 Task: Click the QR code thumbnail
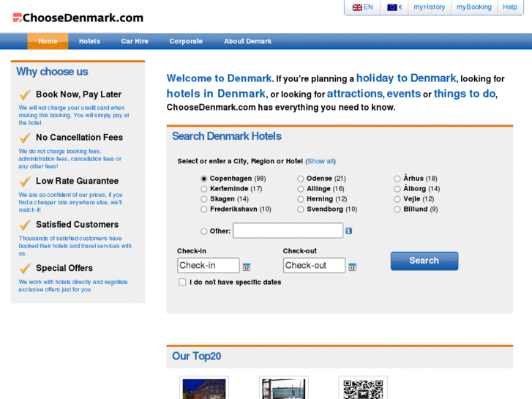(x=363, y=388)
